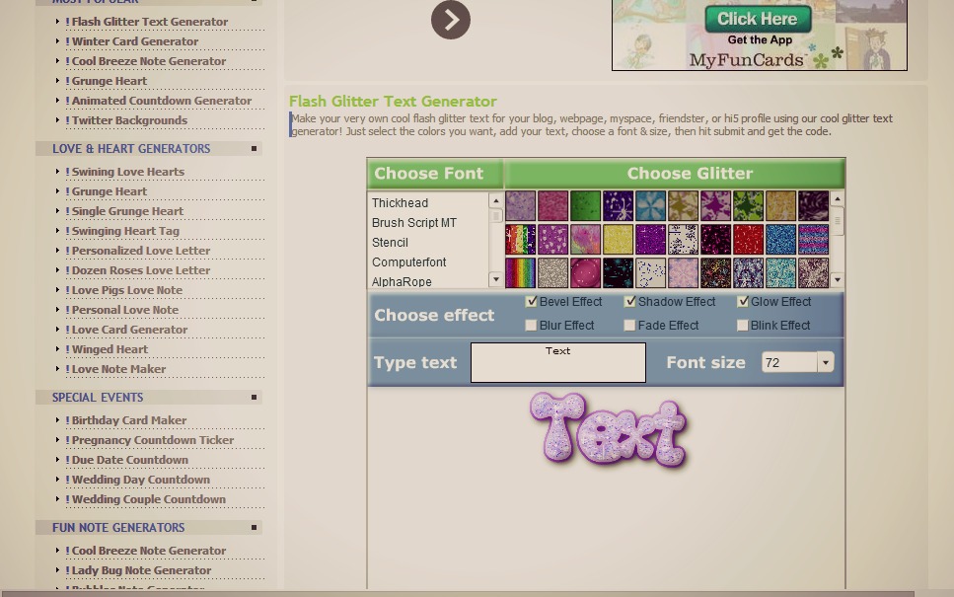Pick the rainbow stripes glitter swatch
This screenshot has height=597, width=954.
click(520, 272)
